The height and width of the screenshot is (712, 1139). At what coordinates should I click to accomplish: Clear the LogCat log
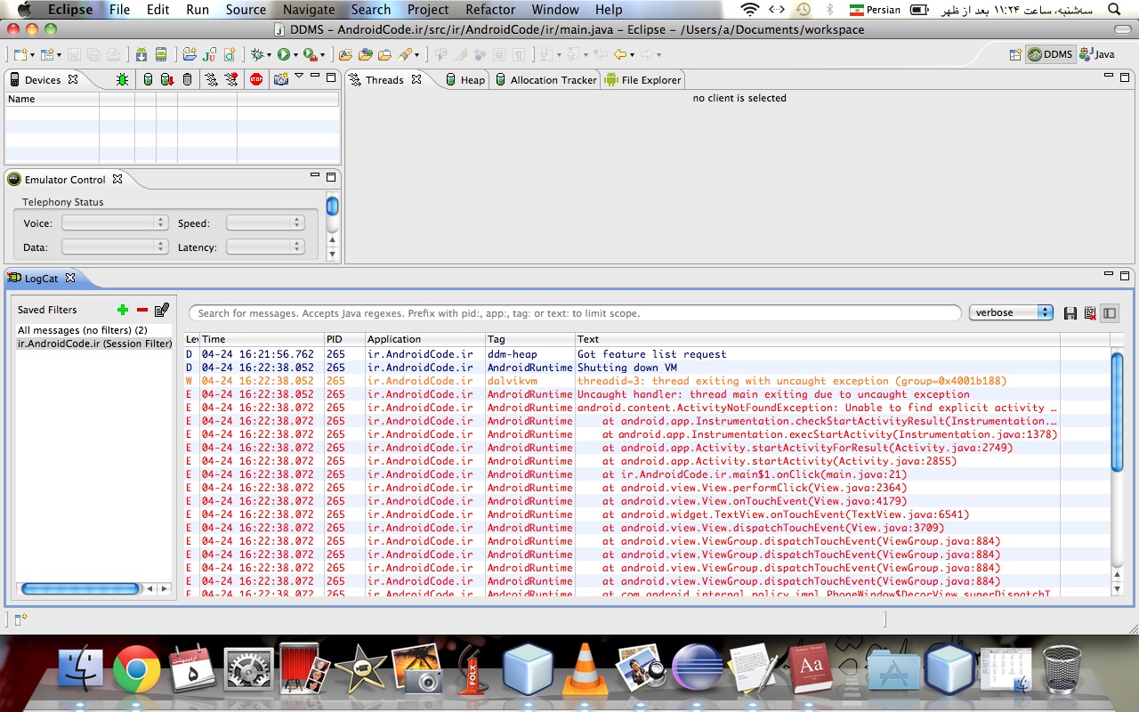(x=1090, y=313)
